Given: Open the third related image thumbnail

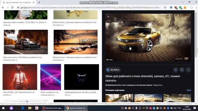Looking at the screenshot, I should tap(177, 98).
